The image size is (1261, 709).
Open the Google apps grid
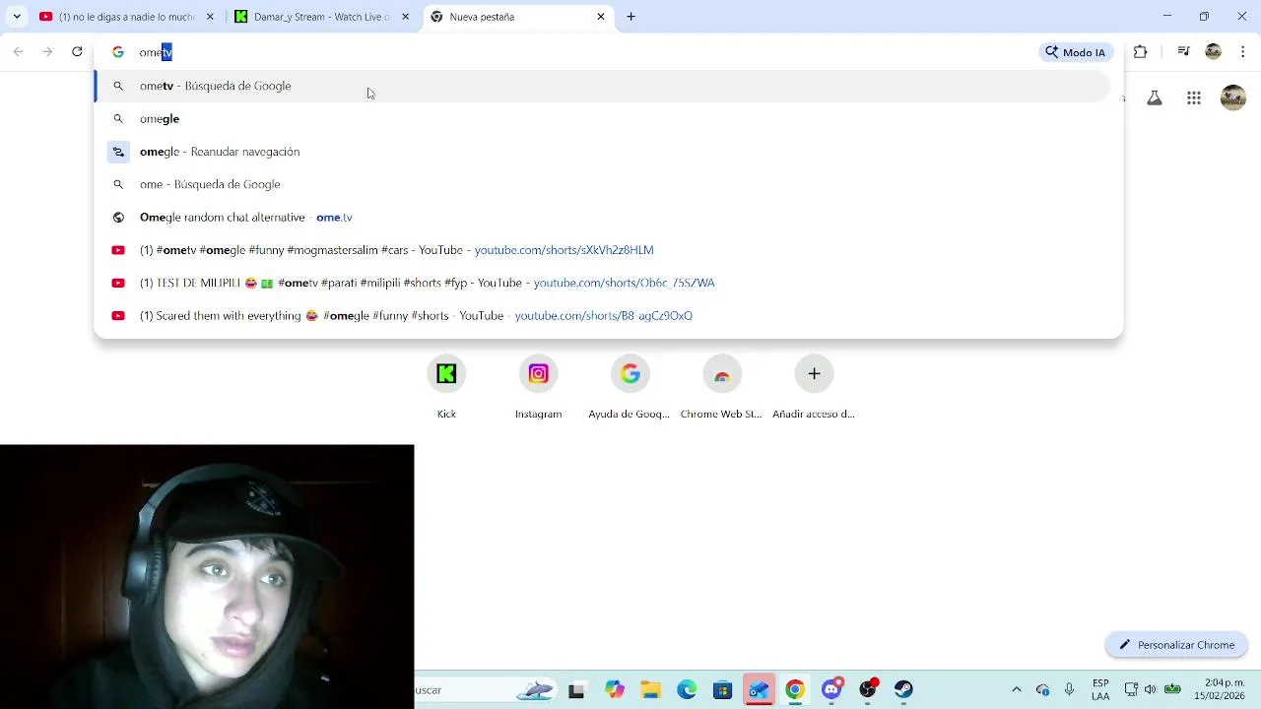(1194, 98)
